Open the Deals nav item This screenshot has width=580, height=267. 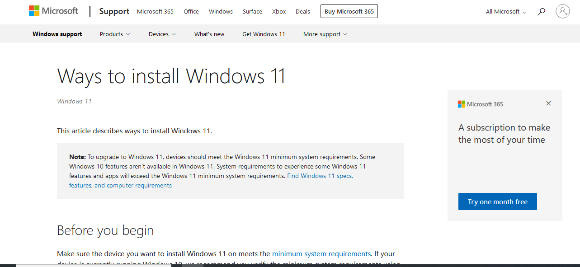point(303,12)
